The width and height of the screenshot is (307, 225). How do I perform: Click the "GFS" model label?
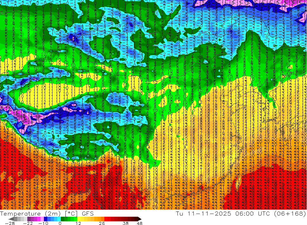click(88, 214)
